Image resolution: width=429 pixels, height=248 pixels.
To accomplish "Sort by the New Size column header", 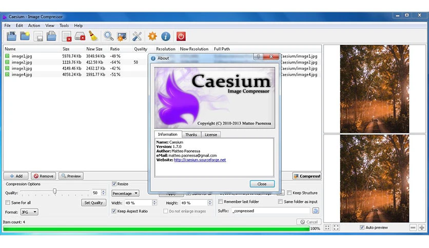I will pos(94,49).
